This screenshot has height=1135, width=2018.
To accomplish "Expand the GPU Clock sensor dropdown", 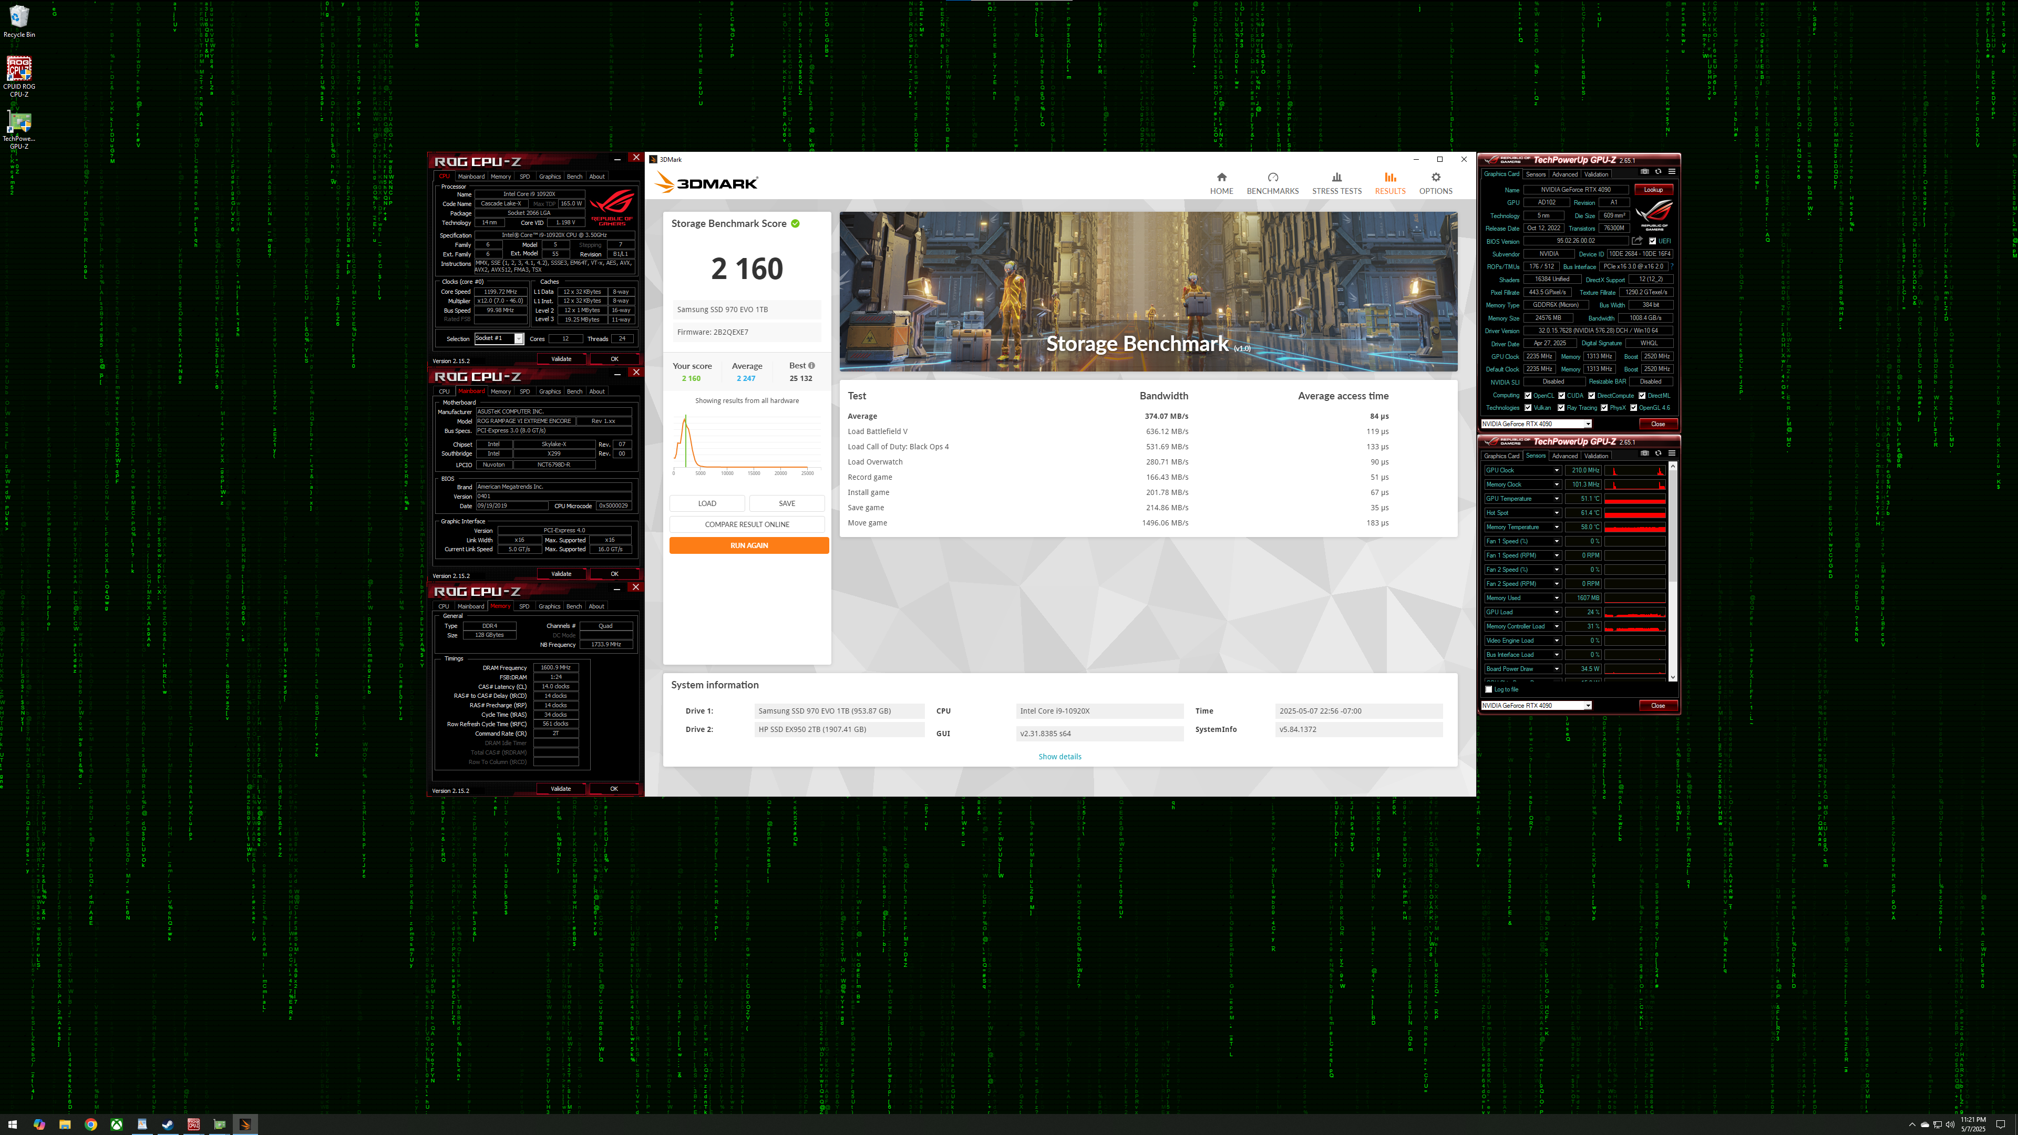I will pos(1557,470).
